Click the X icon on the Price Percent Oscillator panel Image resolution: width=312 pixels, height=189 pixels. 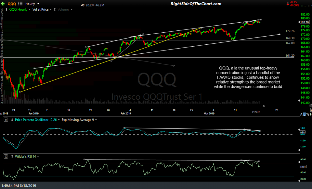tap(6, 120)
